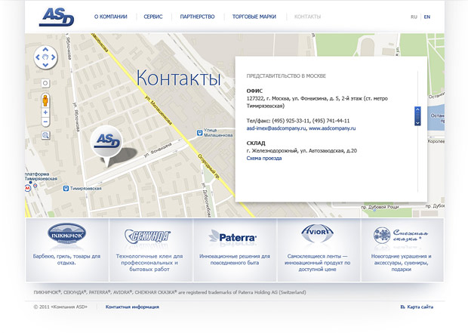Switch language to RU
This screenshot has height=333, width=468.
[x=414, y=17]
